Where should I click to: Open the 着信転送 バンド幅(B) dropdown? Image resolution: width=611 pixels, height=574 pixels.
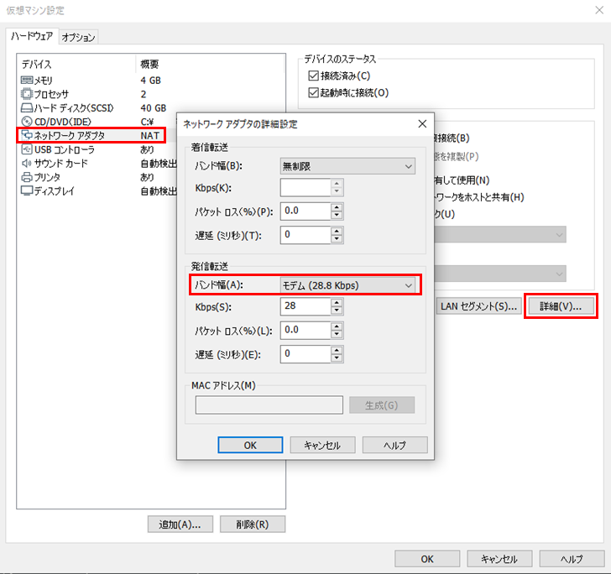347,166
